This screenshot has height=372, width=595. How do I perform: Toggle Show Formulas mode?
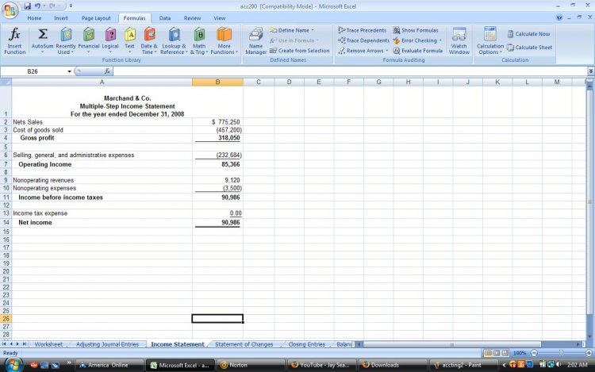(415, 30)
